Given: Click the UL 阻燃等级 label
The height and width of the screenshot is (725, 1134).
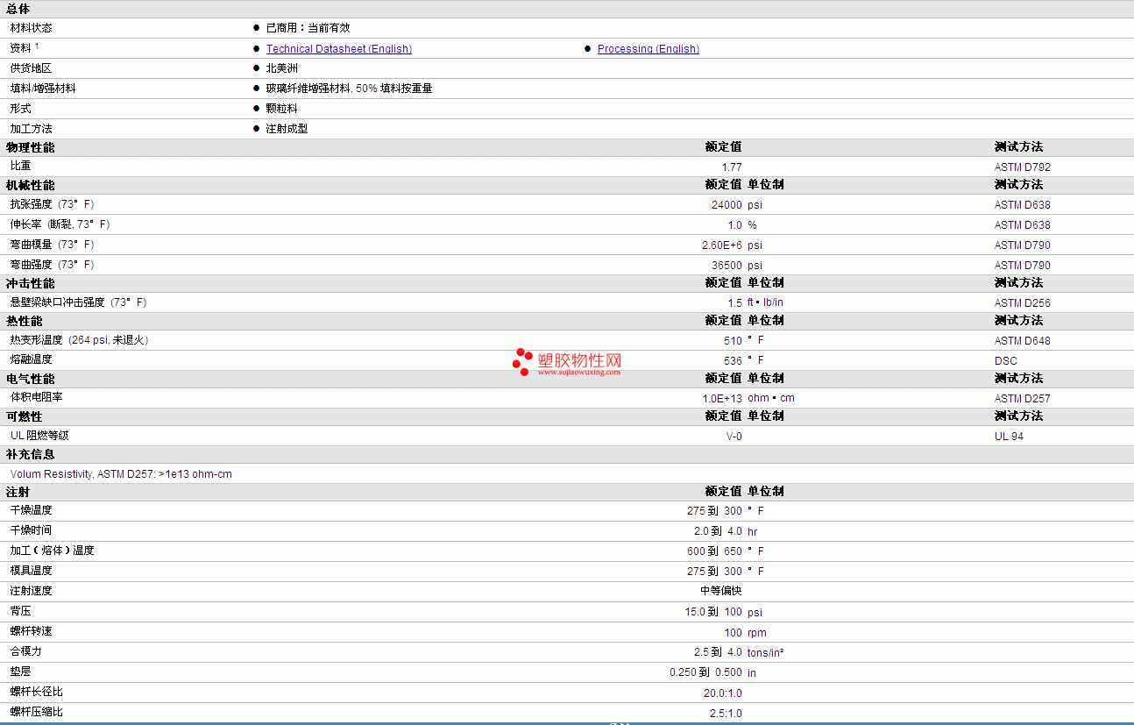Looking at the screenshot, I should 39,436.
